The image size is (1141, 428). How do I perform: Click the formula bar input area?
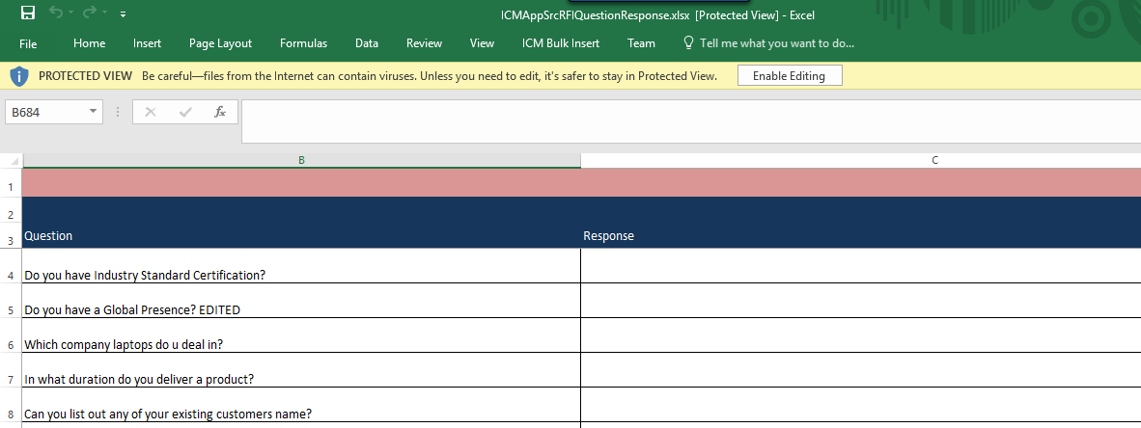coord(690,120)
